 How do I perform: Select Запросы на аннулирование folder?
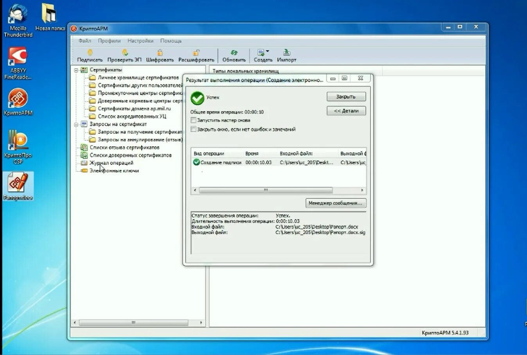(140, 140)
